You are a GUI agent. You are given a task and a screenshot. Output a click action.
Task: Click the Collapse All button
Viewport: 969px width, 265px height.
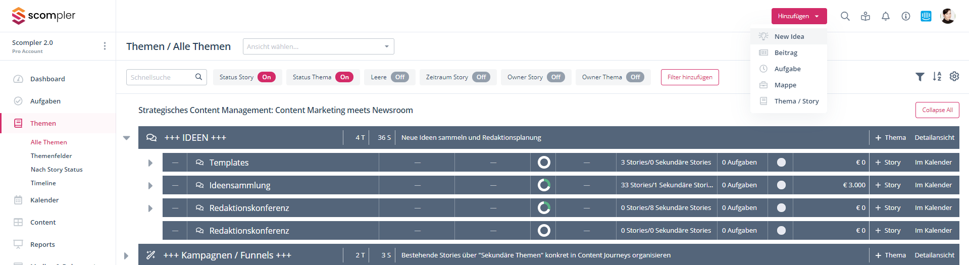pyautogui.click(x=937, y=110)
